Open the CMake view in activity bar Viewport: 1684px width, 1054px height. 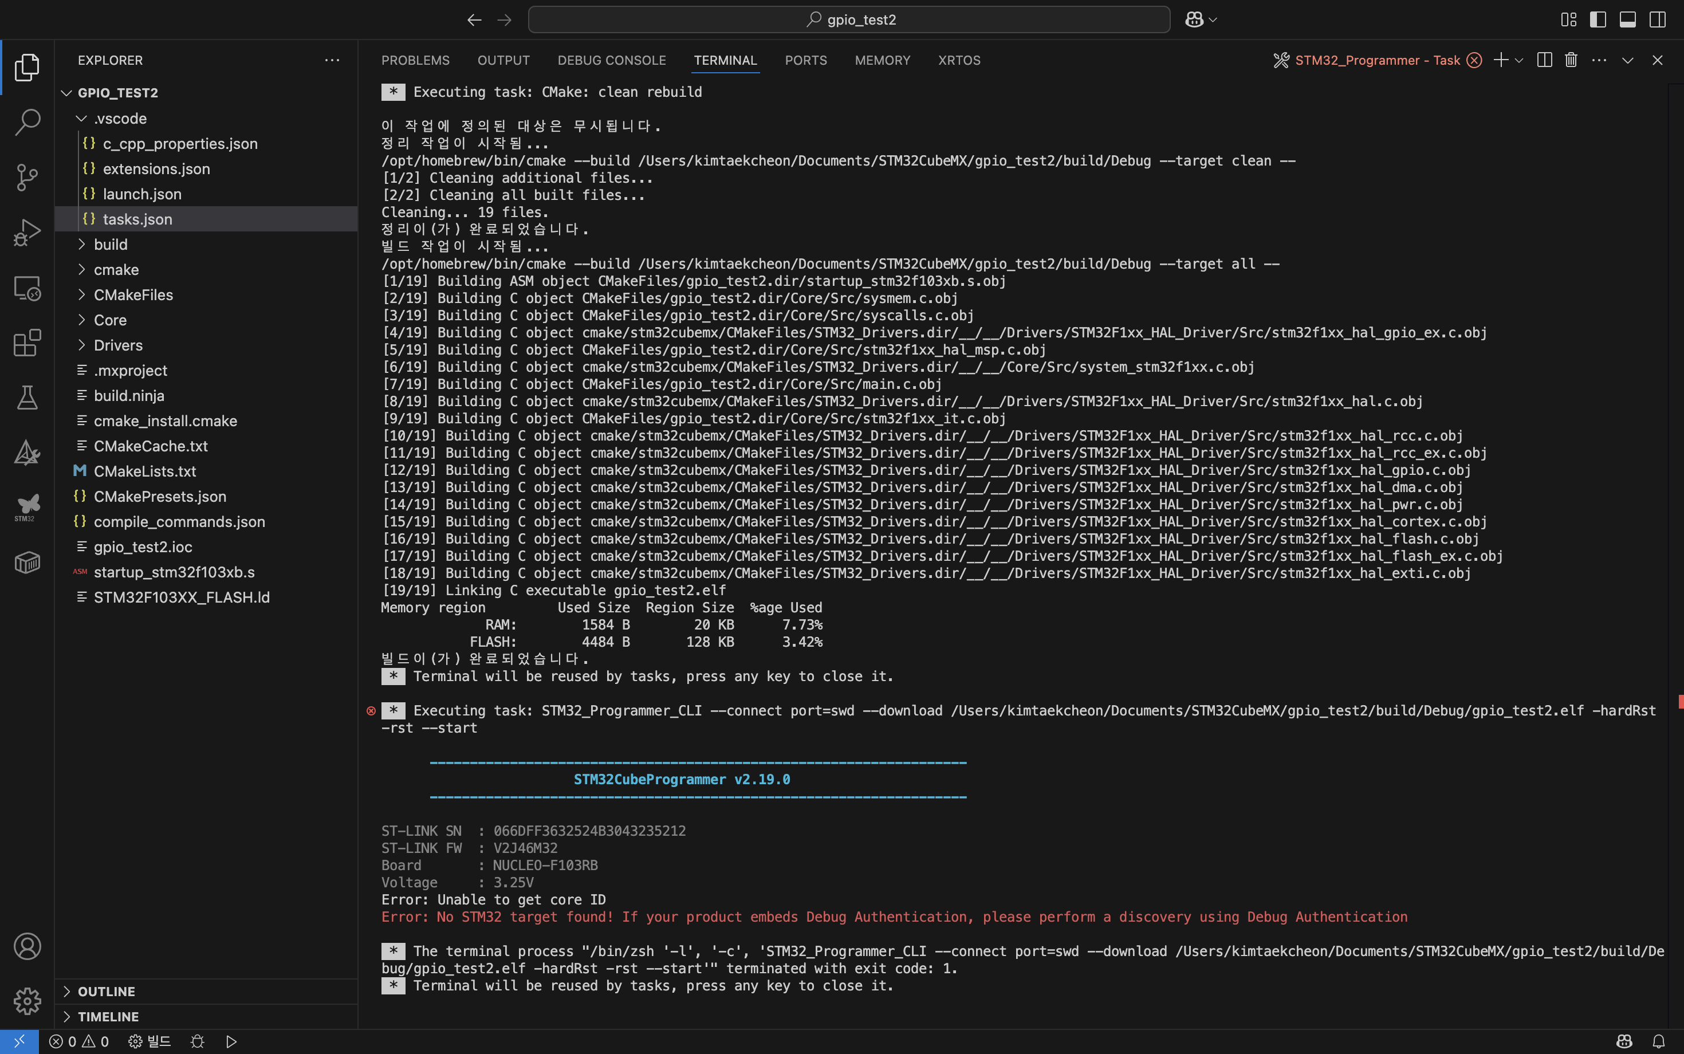coord(27,453)
